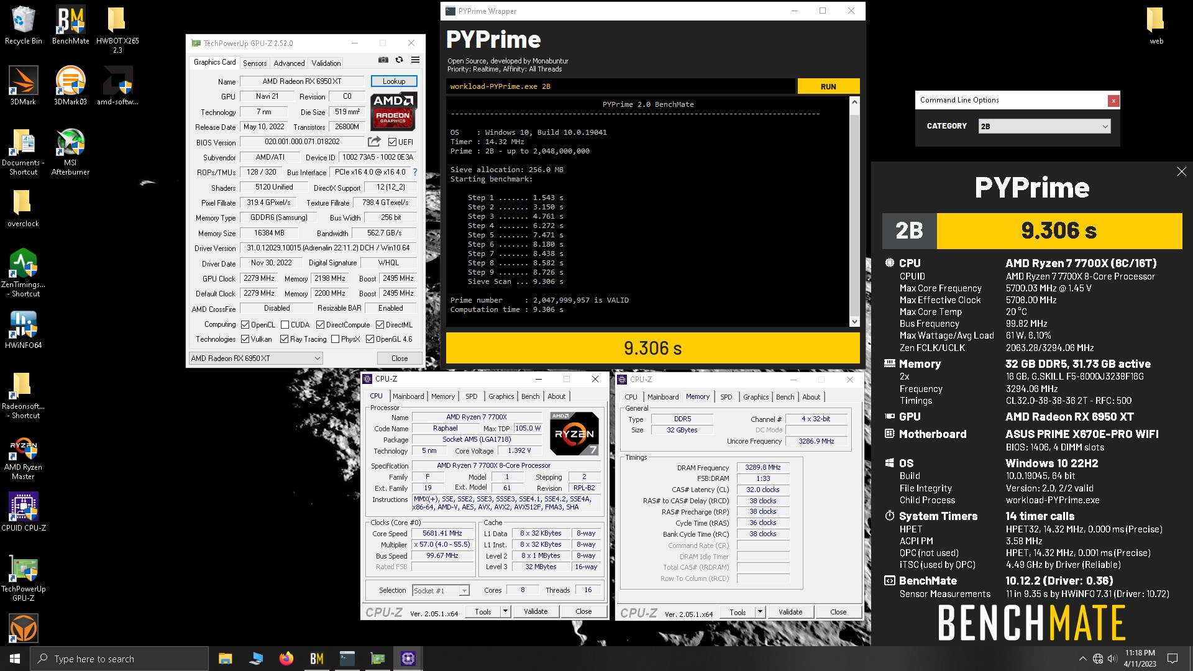The width and height of the screenshot is (1193, 671).
Task: Open the amd-software installer icon
Action: click(x=117, y=86)
